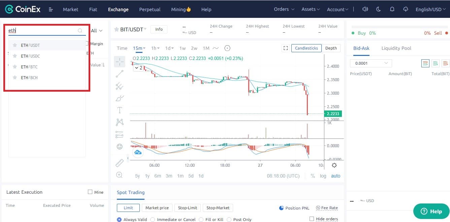Viewport: 450px width, 222px height.
Task: Select the pattern drawing tool
Action: point(120,122)
